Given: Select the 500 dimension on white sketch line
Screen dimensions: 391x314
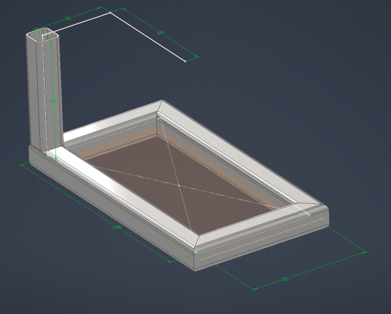Looking at the screenshot, I should click(160, 33).
